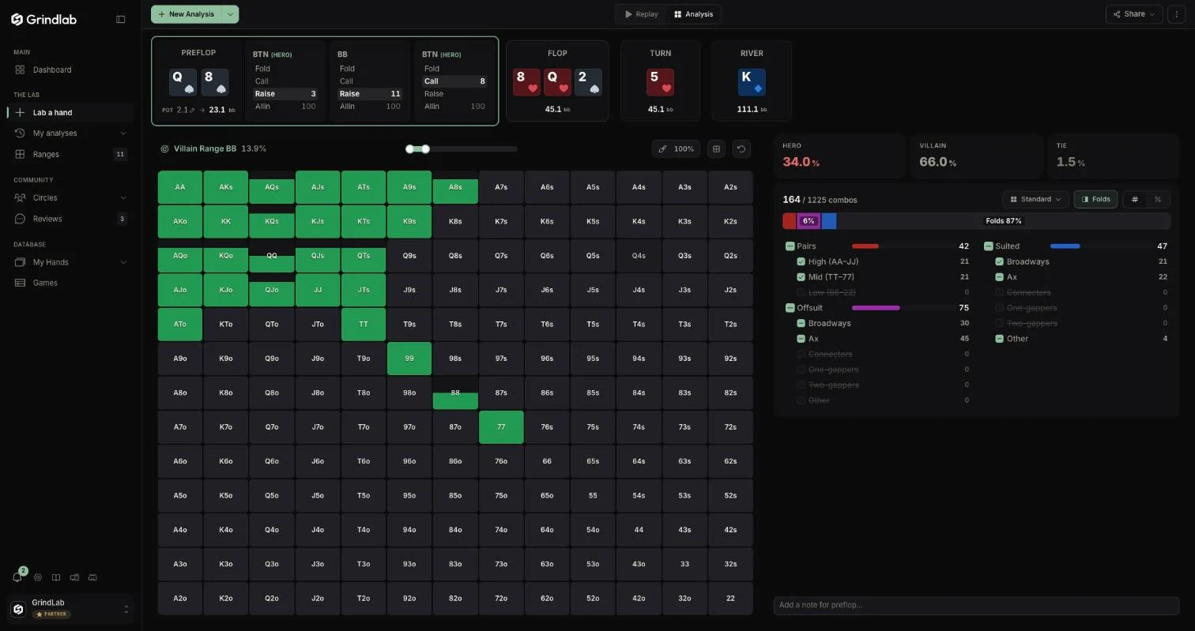Reset the villain range with the undo icon
1195x631 pixels.
pyautogui.click(x=741, y=148)
